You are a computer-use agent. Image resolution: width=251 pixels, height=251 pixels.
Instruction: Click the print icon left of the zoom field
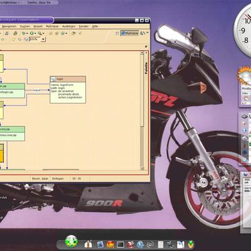26,39
